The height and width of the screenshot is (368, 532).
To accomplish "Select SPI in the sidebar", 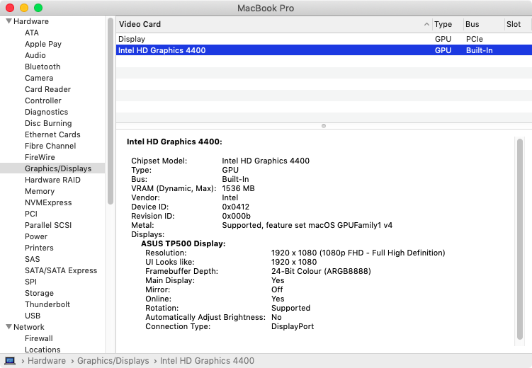I will tap(30, 282).
